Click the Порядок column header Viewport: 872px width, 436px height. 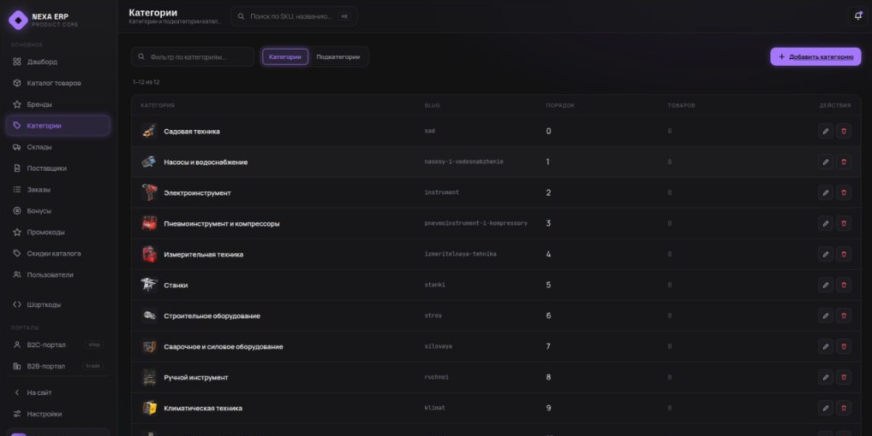[x=560, y=105]
